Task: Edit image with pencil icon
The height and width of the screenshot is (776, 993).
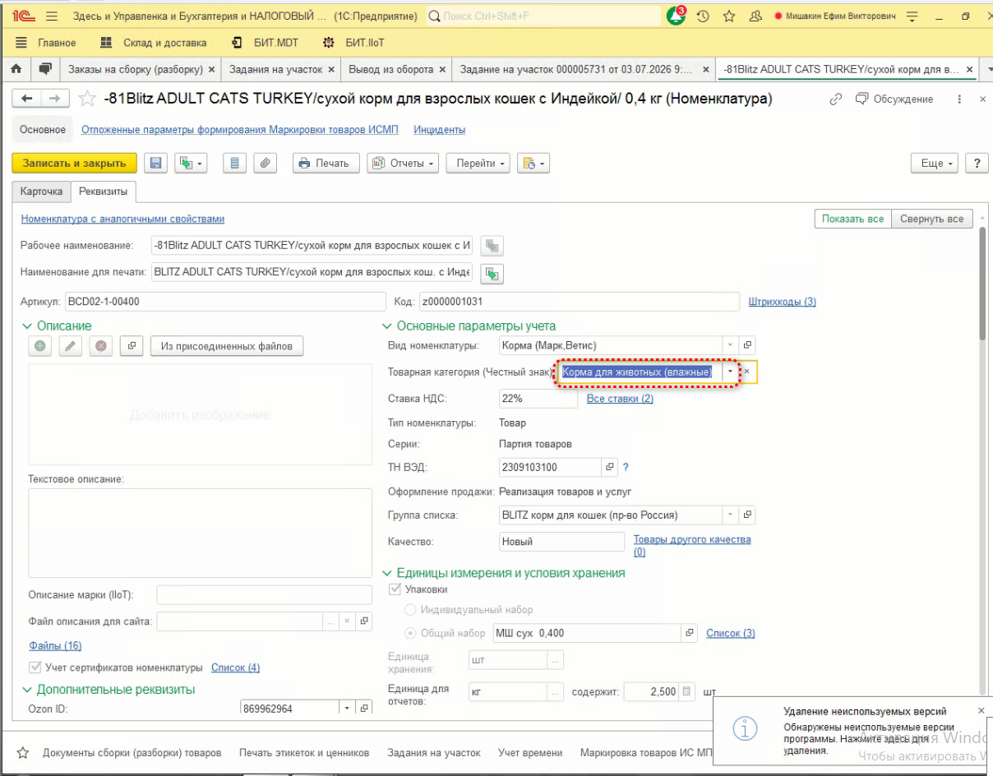Action: click(x=71, y=346)
